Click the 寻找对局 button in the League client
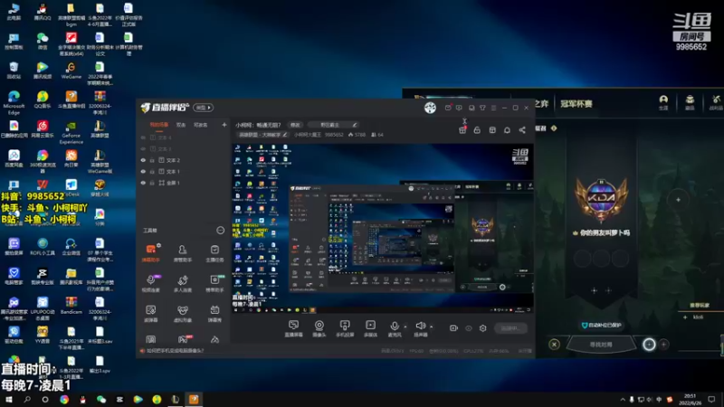 [x=601, y=345]
